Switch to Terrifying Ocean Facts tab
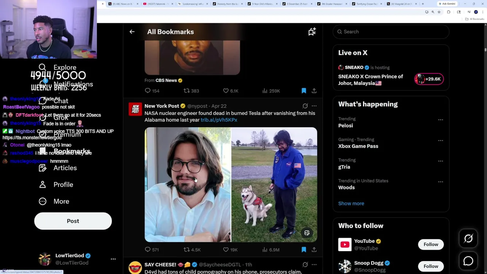Screen dimensions: 487x274 click(366, 4)
